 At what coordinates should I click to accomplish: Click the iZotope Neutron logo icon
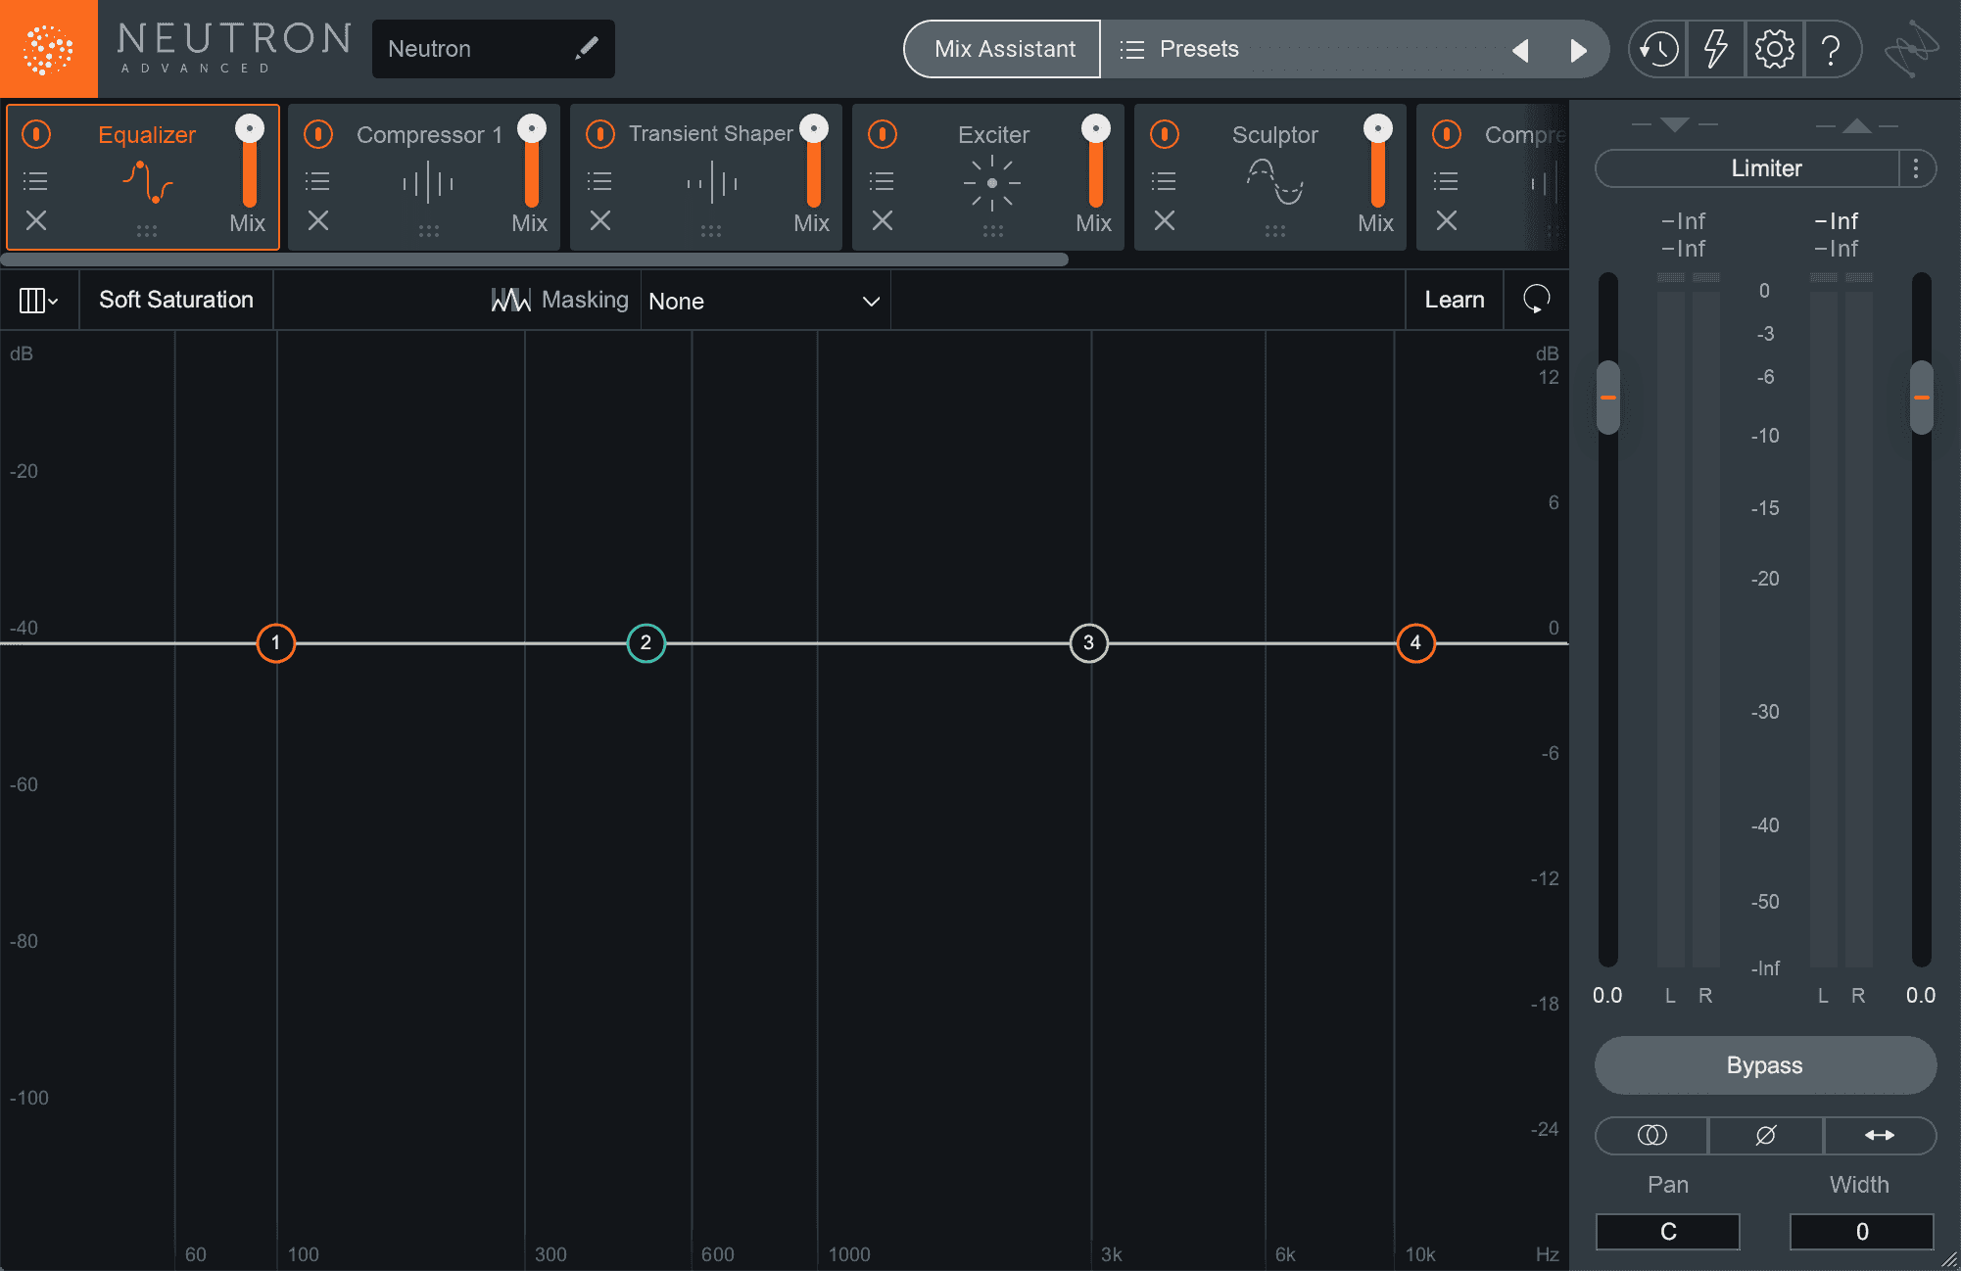48,48
